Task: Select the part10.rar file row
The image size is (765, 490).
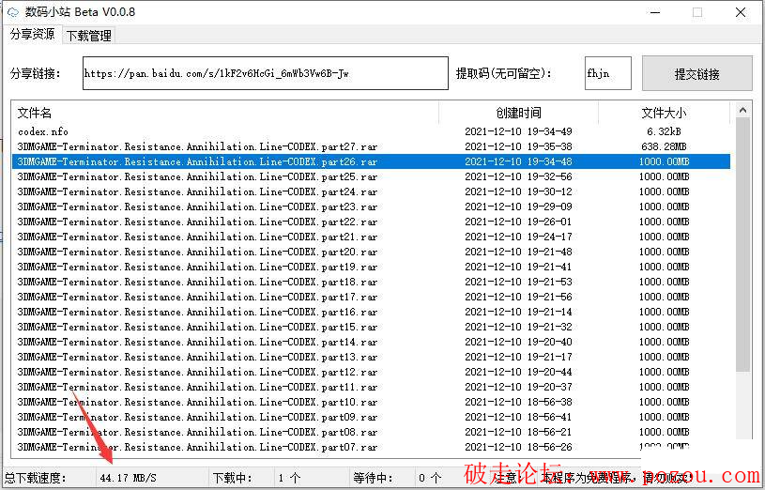Action: (372, 402)
